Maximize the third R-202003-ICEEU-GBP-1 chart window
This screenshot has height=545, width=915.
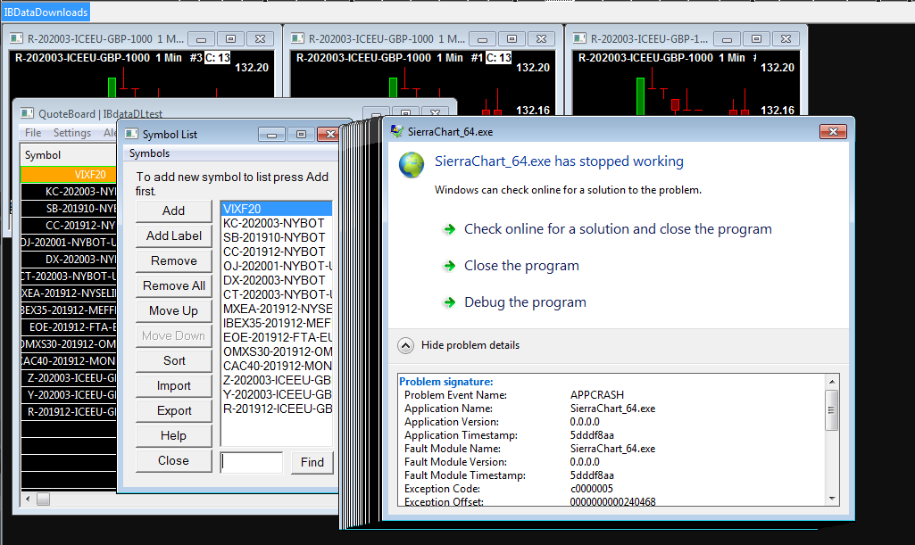tap(756, 39)
